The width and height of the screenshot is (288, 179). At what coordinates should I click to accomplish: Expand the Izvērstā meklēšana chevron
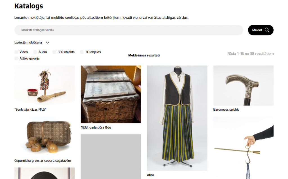pyautogui.click(x=48, y=43)
